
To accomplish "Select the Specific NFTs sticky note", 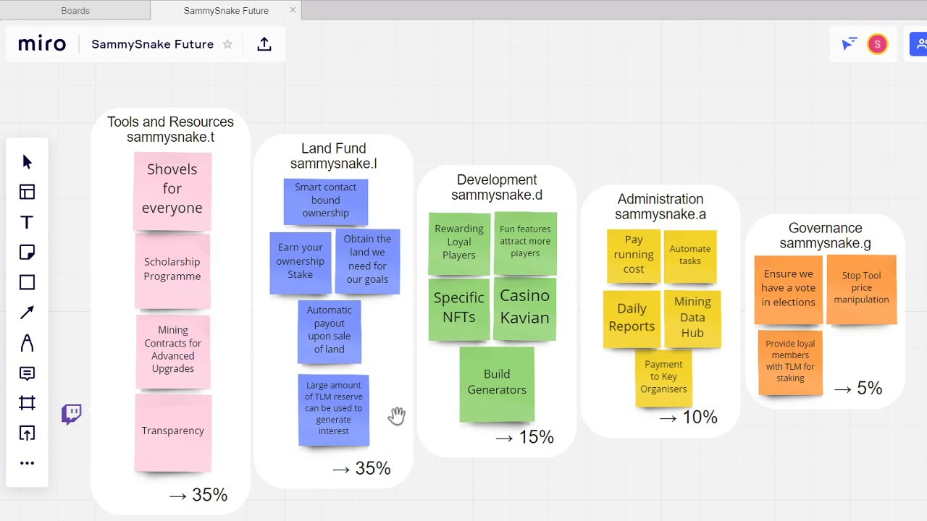I will coord(459,310).
